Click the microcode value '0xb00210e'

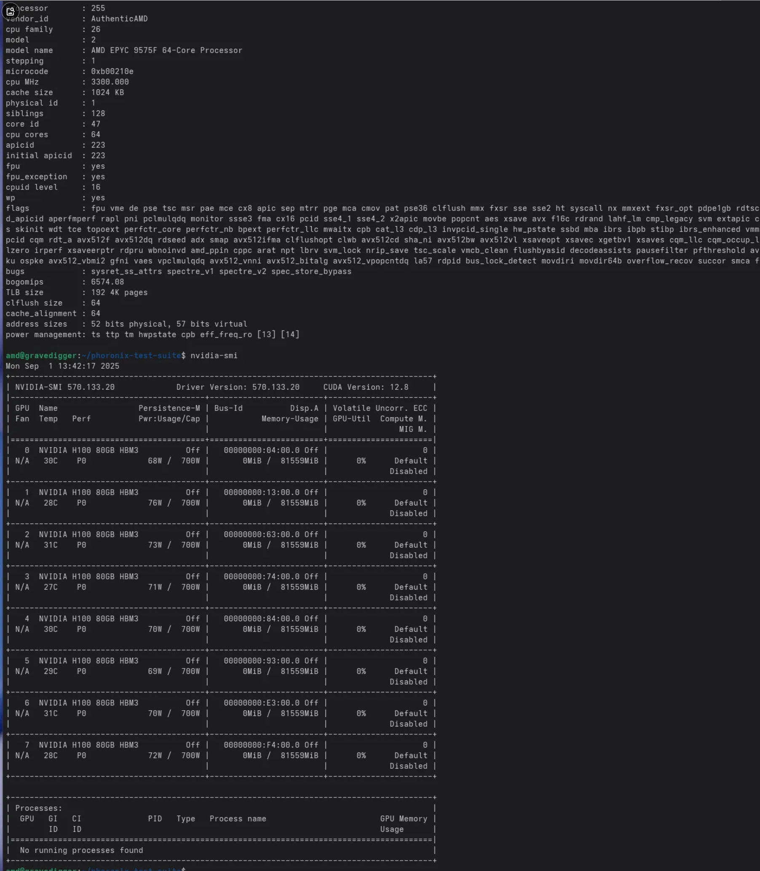point(112,71)
